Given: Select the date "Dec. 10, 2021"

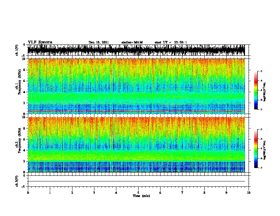Looking at the screenshot, I should click(99, 42).
